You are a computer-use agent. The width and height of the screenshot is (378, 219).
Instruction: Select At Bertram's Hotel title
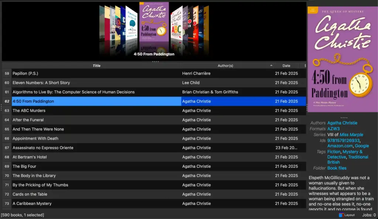30,157
